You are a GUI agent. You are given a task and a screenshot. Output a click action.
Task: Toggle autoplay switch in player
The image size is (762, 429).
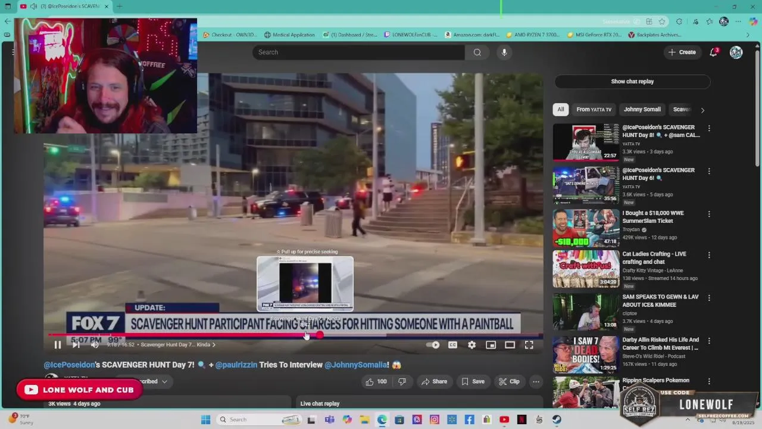433,345
